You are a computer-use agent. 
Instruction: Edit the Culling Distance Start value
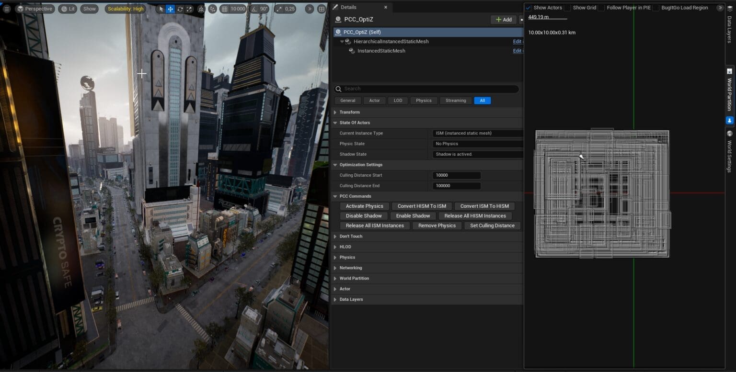(456, 175)
